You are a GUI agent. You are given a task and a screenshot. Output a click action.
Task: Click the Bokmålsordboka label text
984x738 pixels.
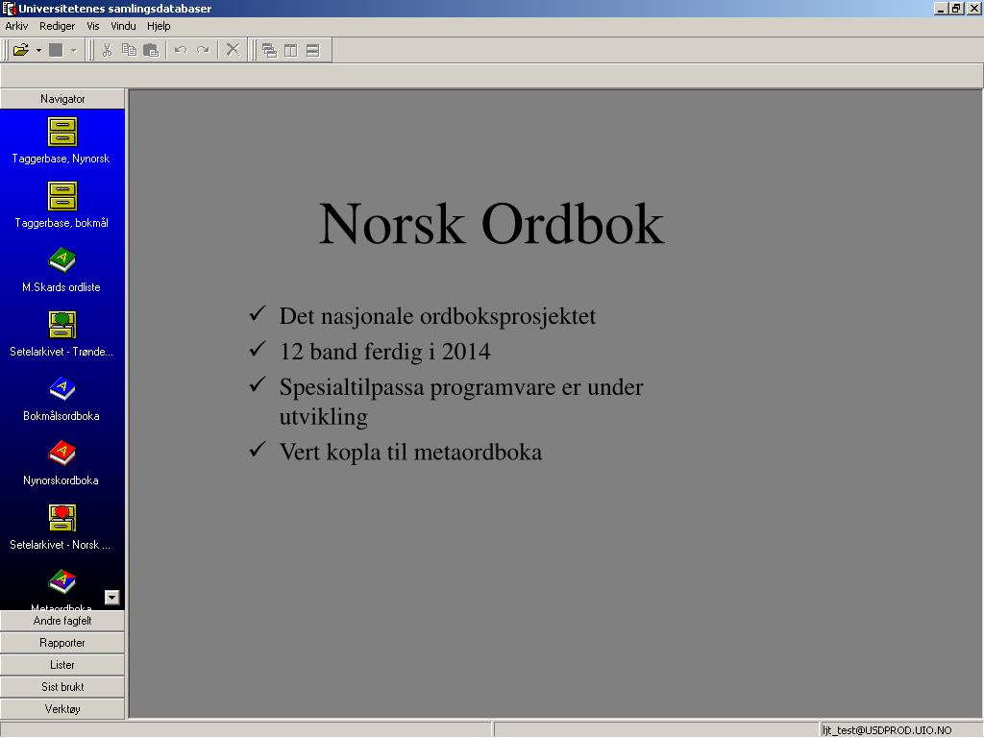(x=61, y=416)
